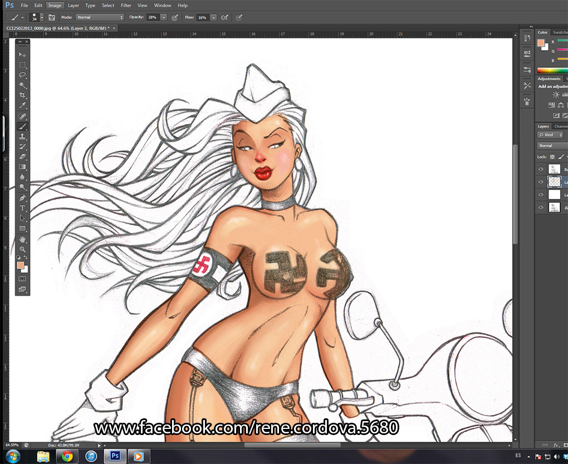Add a Brightness/Contrast adjustment

click(556, 95)
